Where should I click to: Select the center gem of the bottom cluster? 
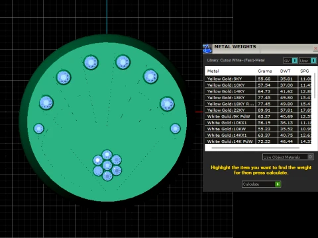coord(107,165)
